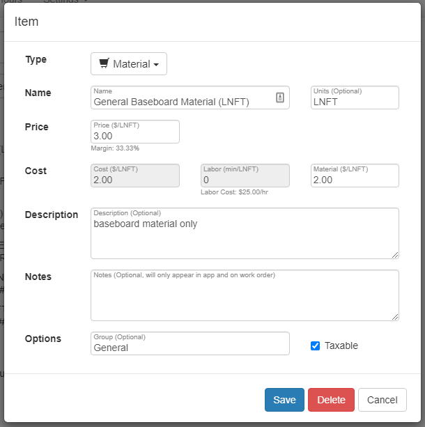Click the Description resize handle
The height and width of the screenshot is (427, 425).
coord(395,255)
